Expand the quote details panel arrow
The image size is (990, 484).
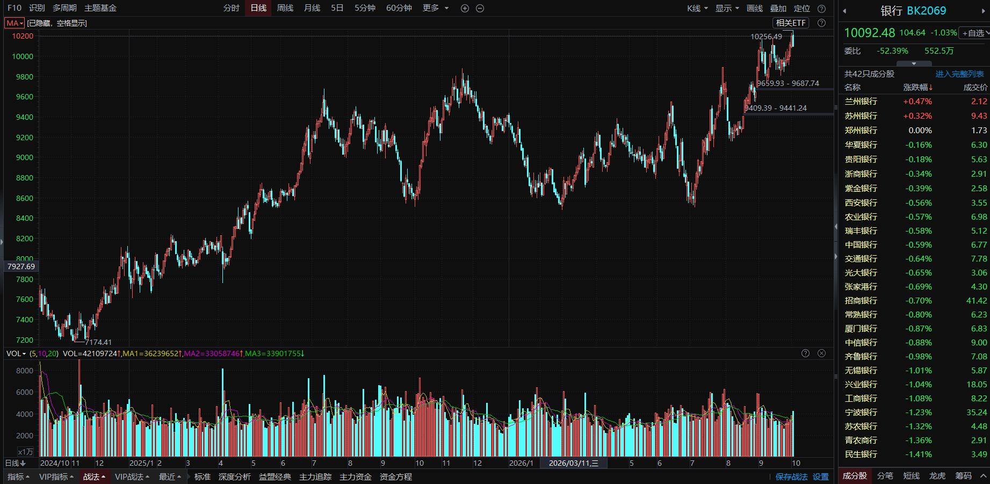[914, 63]
